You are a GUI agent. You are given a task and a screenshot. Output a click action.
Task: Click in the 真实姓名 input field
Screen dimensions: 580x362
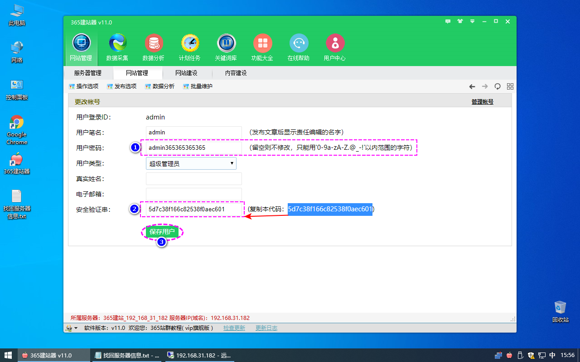pyautogui.click(x=194, y=179)
